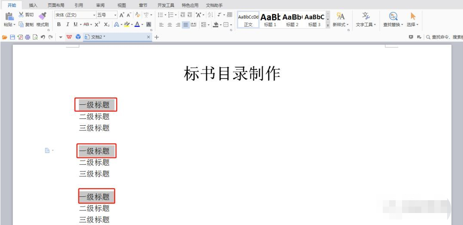
Task: Redo the last action
Action: (51, 37)
